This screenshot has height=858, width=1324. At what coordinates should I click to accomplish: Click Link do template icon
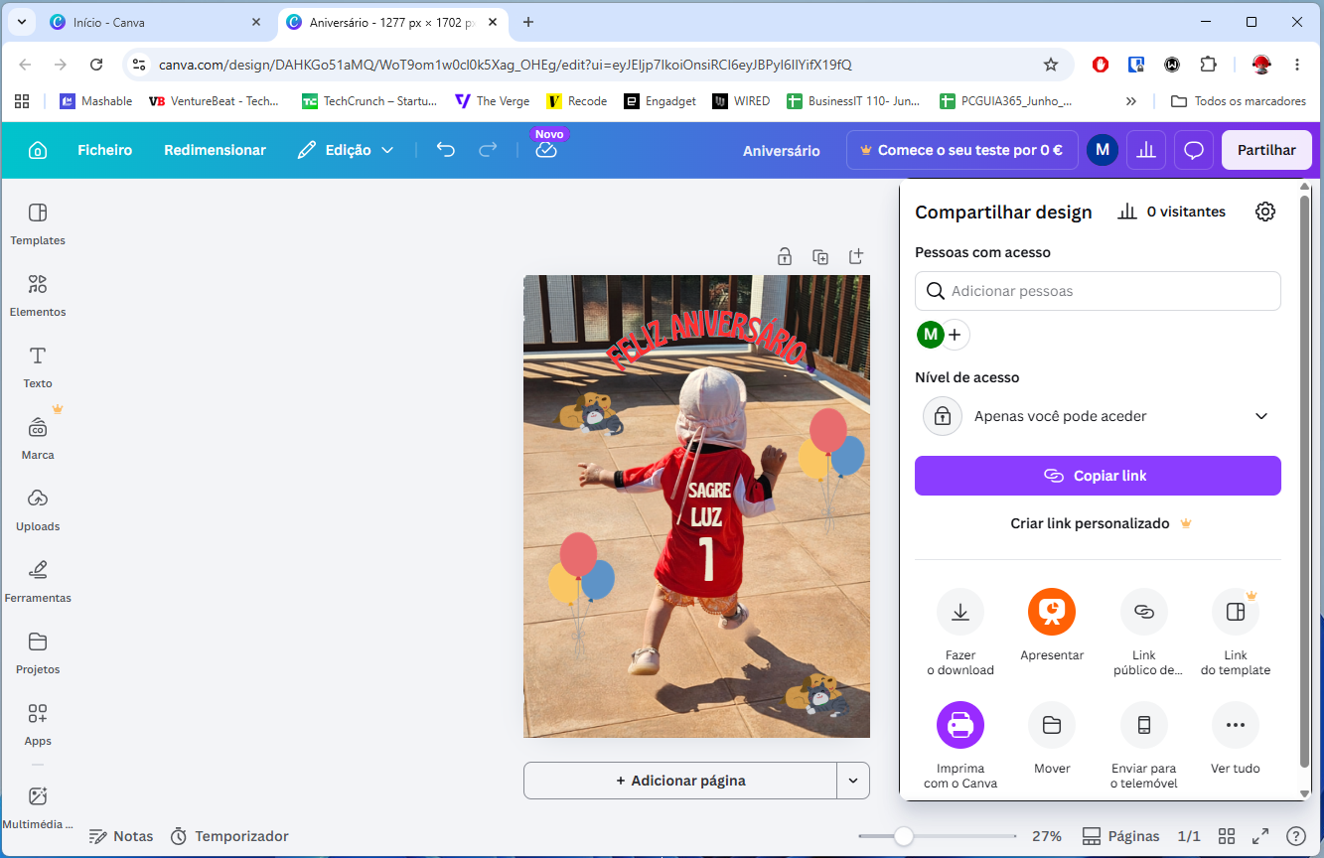click(1236, 612)
